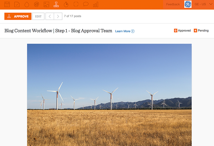Open the Learn More link
This screenshot has width=214, height=146.
pos(122,31)
